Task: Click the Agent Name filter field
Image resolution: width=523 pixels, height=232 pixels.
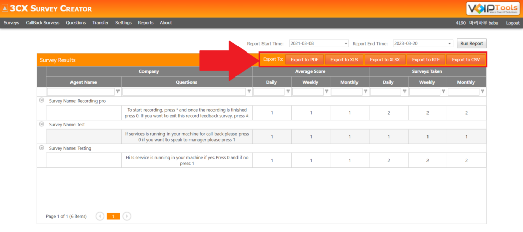Action: click(81, 92)
